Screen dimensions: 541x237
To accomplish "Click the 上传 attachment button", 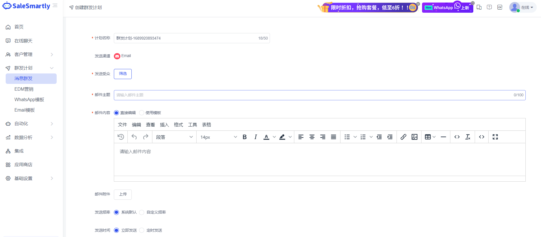I will [x=123, y=194].
